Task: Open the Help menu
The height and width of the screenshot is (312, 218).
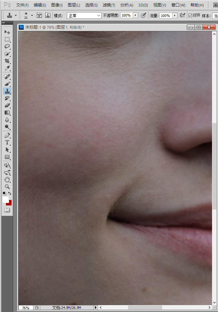Action: tap(197, 5)
